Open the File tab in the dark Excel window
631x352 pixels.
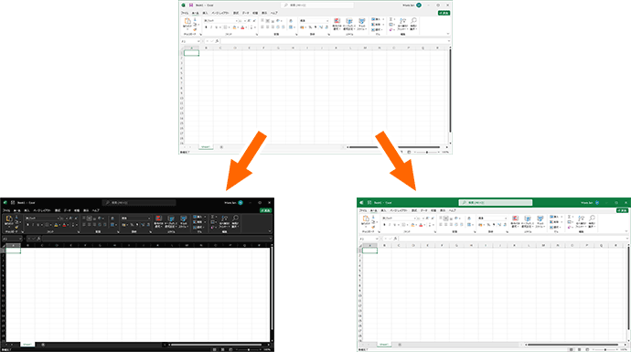(6, 210)
